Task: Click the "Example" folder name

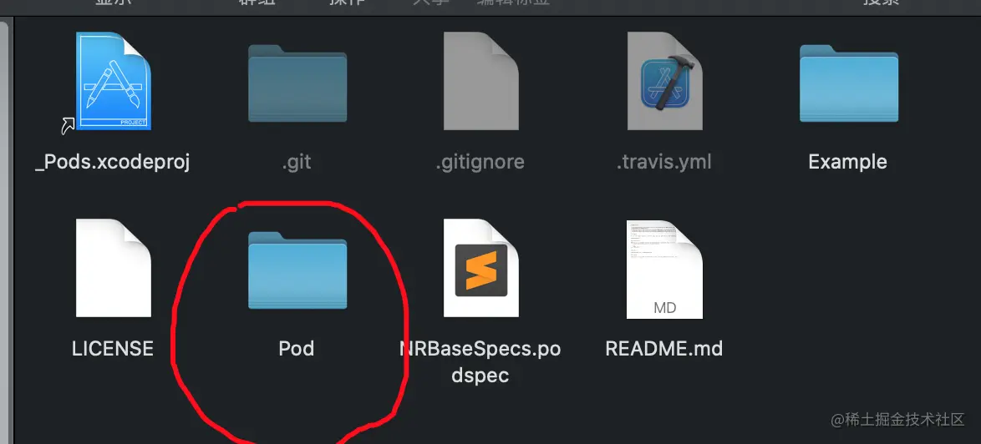Action: tap(848, 163)
